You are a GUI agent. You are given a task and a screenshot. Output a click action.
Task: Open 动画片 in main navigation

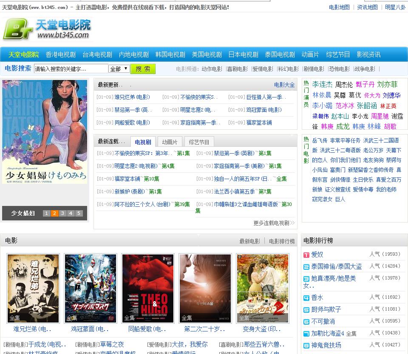310,55
